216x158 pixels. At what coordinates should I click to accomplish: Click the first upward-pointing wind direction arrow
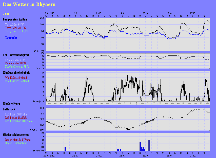[136, 103]
